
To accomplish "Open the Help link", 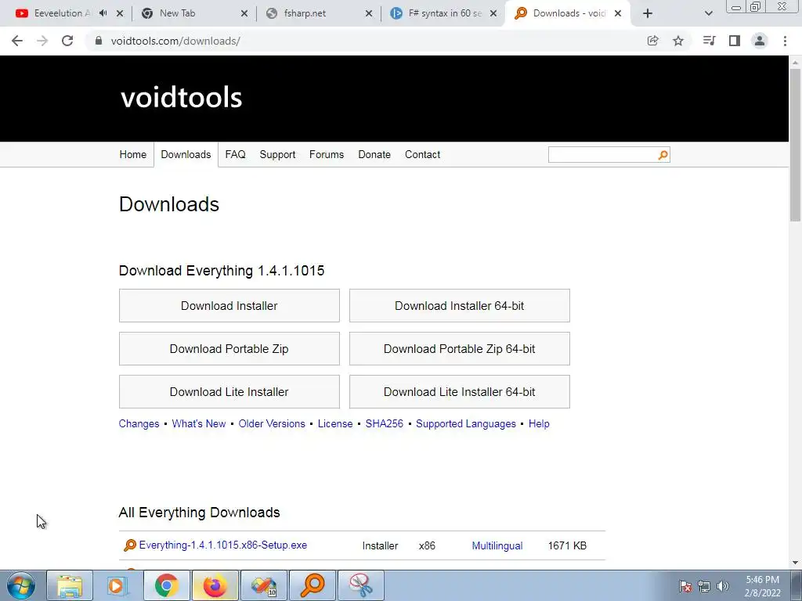I will (x=539, y=423).
